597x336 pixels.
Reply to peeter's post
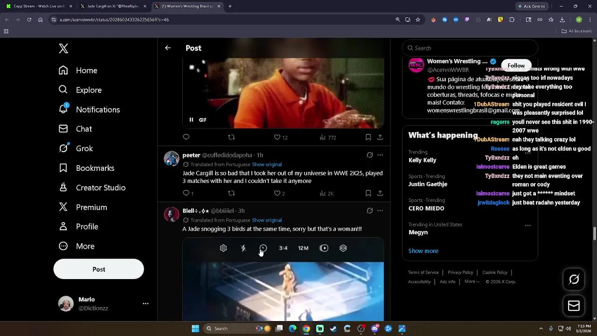(x=187, y=193)
